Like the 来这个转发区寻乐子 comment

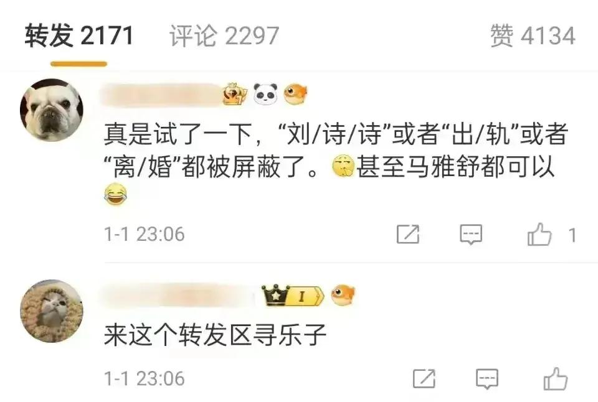(556, 378)
